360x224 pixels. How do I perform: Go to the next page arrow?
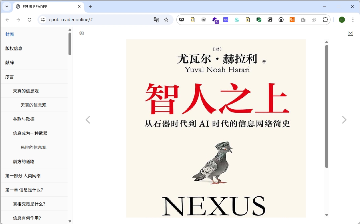(344, 120)
